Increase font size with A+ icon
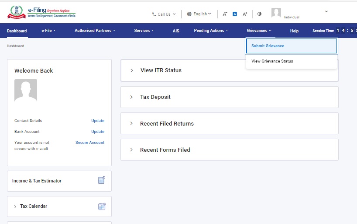Viewport: 357px width, 224px height. (x=245, y=14)
